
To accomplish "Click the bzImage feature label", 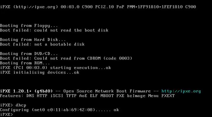I will 136,96.
